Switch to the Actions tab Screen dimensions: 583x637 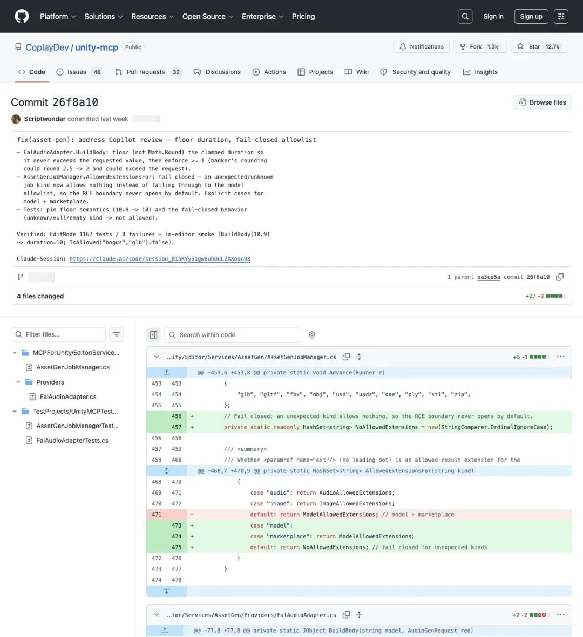pyautogui.click(x=269, y=72)
